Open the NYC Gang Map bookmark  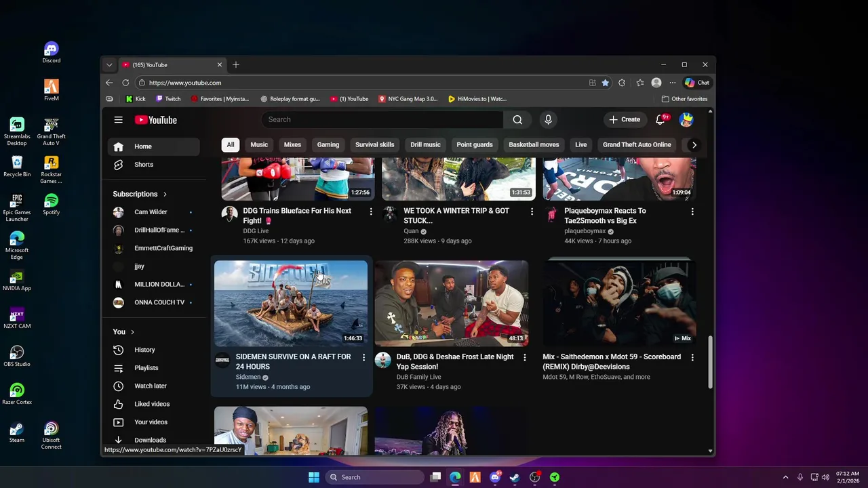coord(408,99)
